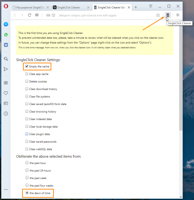Viewport: 194px width, 200px height.
Task: Open bookmarks heart icon in the sidebar
Action: [6, 93]
